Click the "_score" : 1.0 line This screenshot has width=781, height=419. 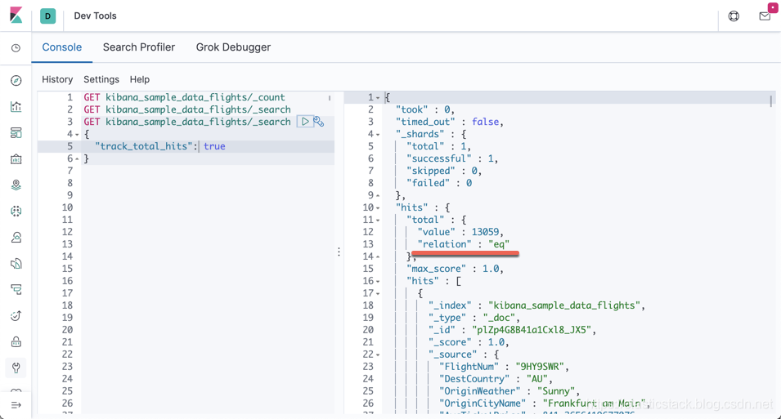pos(469,342)
